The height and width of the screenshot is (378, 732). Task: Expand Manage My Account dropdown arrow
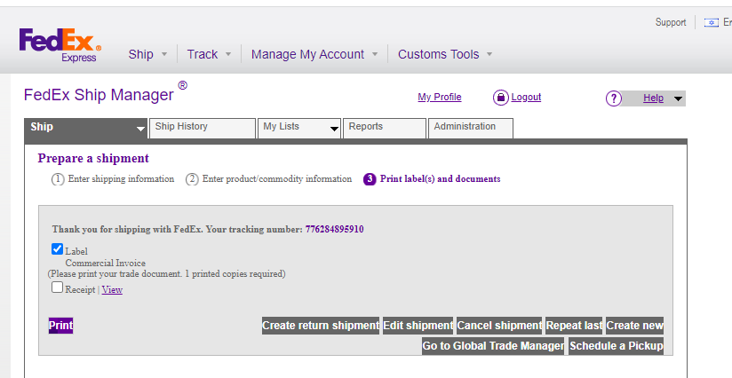(x=374, y=54)
